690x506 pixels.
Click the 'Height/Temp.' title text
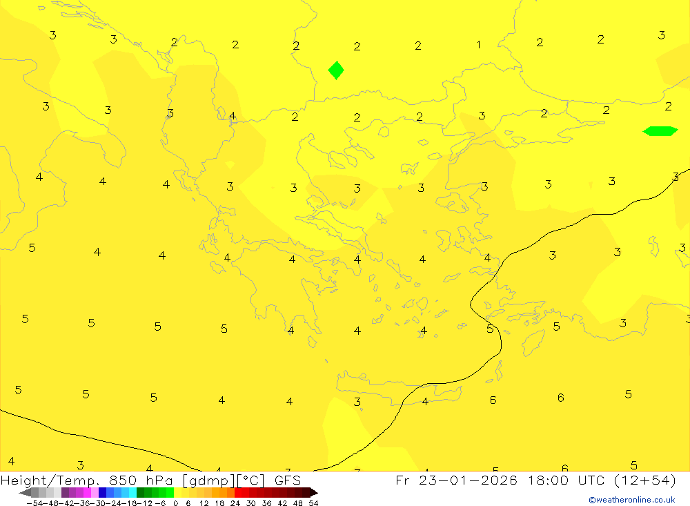click(50, 480)
